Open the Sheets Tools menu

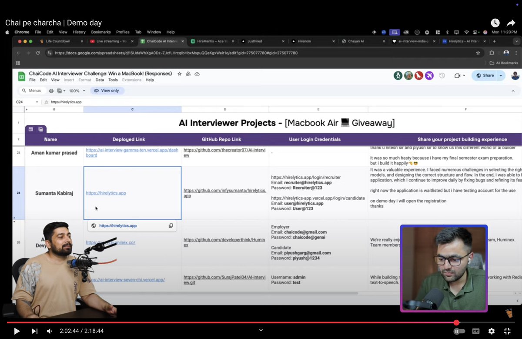point(113,80)
